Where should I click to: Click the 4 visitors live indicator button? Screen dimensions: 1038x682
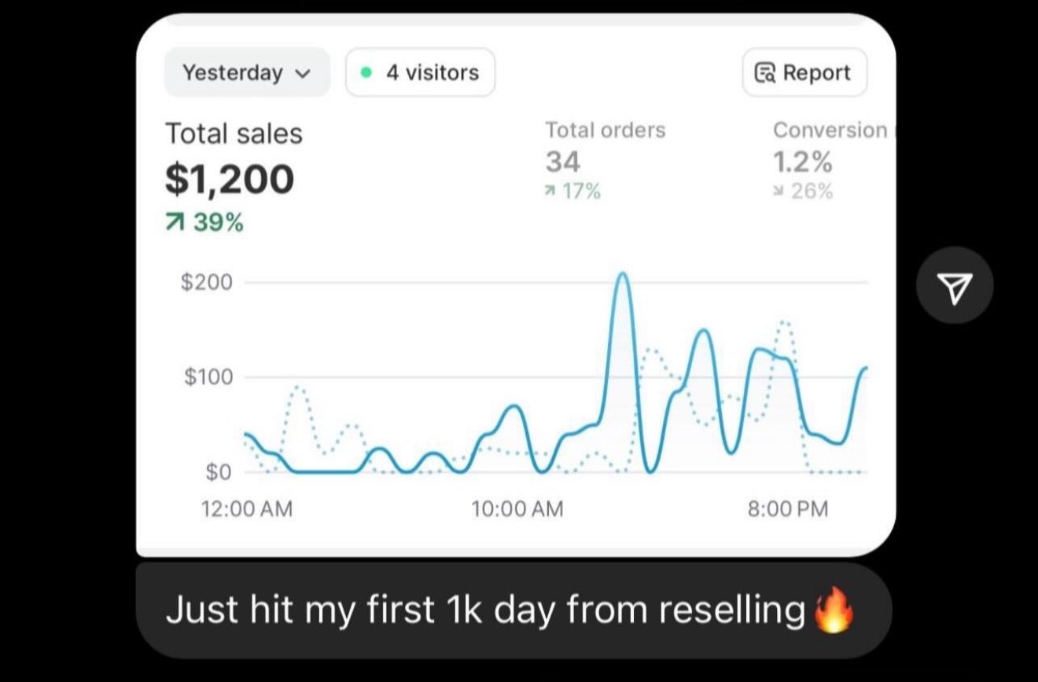pyautogui.click(x=421, y=72)
